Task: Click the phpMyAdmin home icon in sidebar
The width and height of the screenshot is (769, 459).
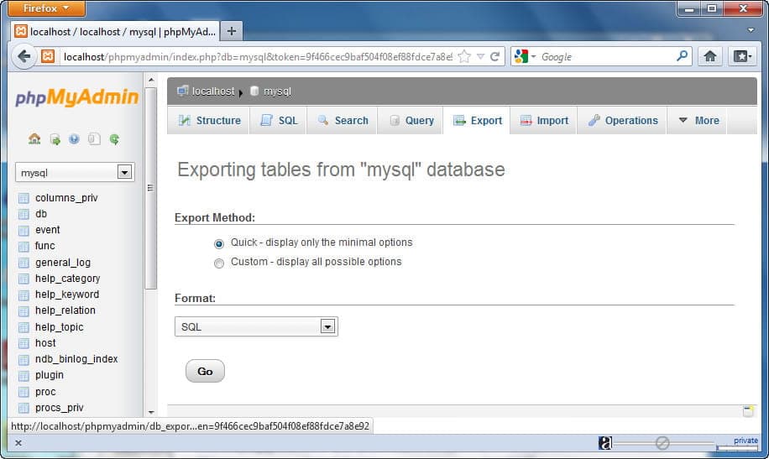Action: 34,138
